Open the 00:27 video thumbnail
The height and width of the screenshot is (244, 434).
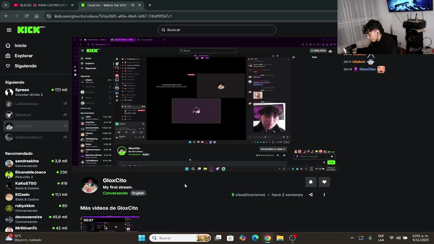click(x=110, y=224)
